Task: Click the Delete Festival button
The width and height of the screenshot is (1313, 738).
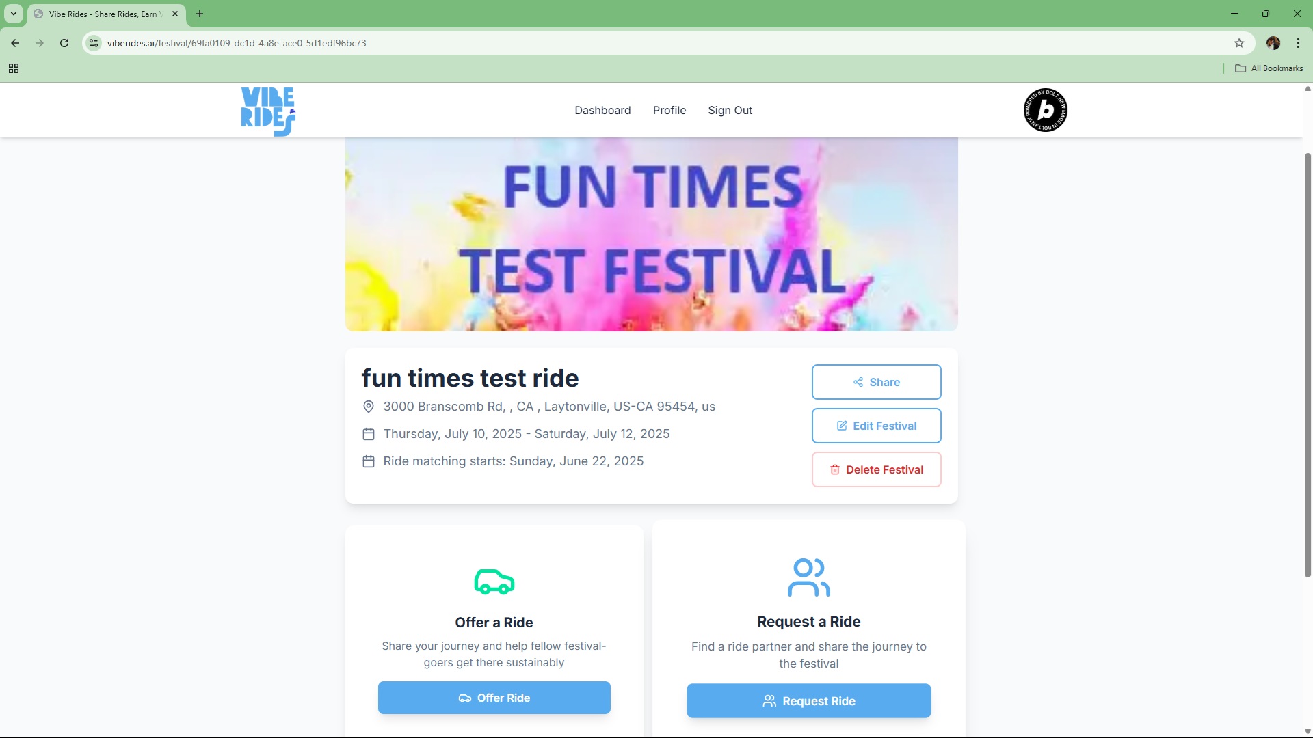Action: tap(876, 469)
